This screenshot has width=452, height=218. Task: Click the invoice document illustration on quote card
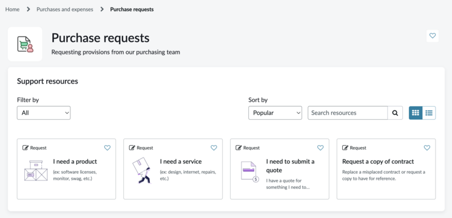(249, 172)
